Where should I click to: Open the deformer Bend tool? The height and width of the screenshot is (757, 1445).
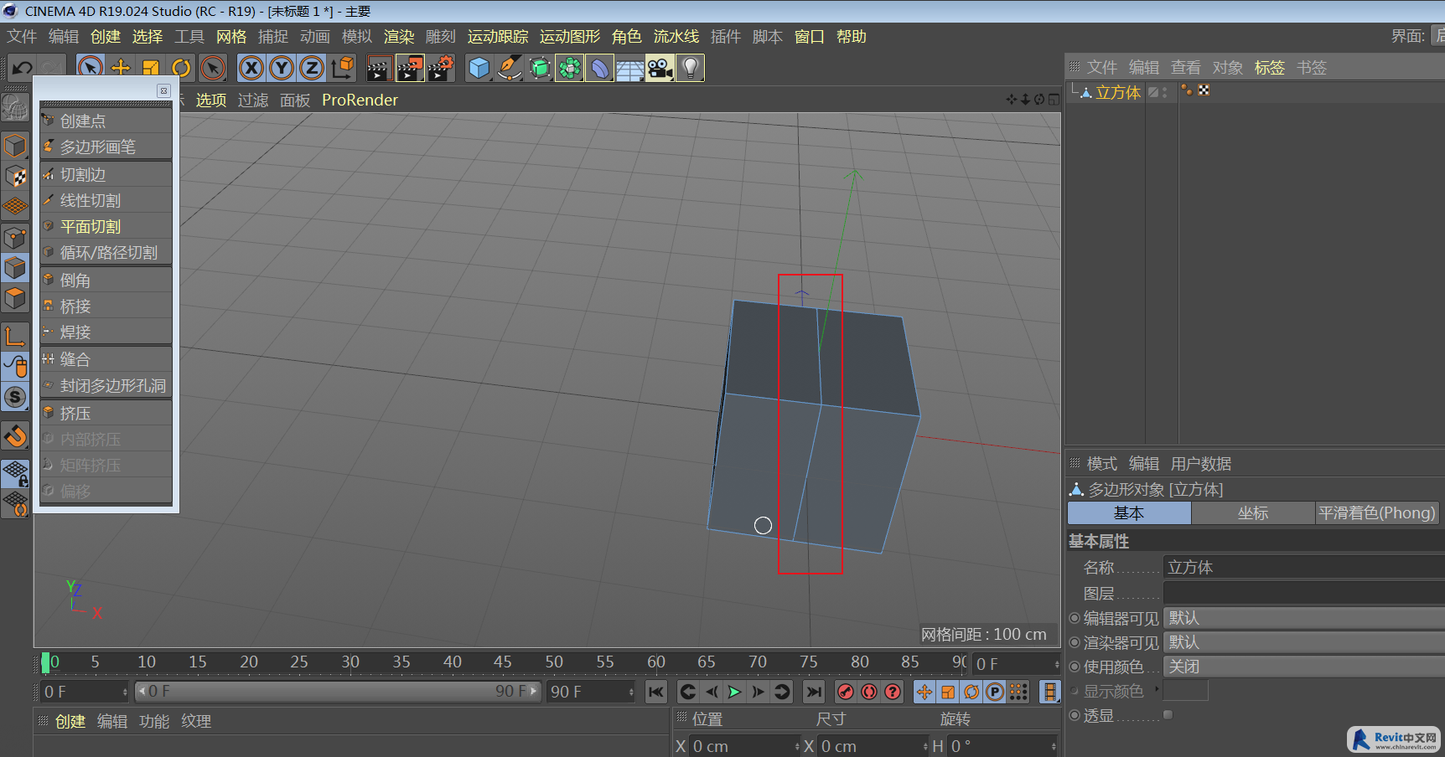600,68
